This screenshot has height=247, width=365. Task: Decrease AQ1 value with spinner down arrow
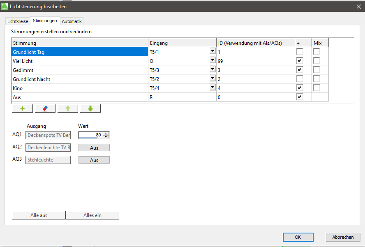point(106,136)
